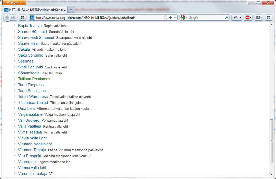Open the Uma Leht link
The width and height of the screenshot is (276, 179).
click(x=26, y=109)
